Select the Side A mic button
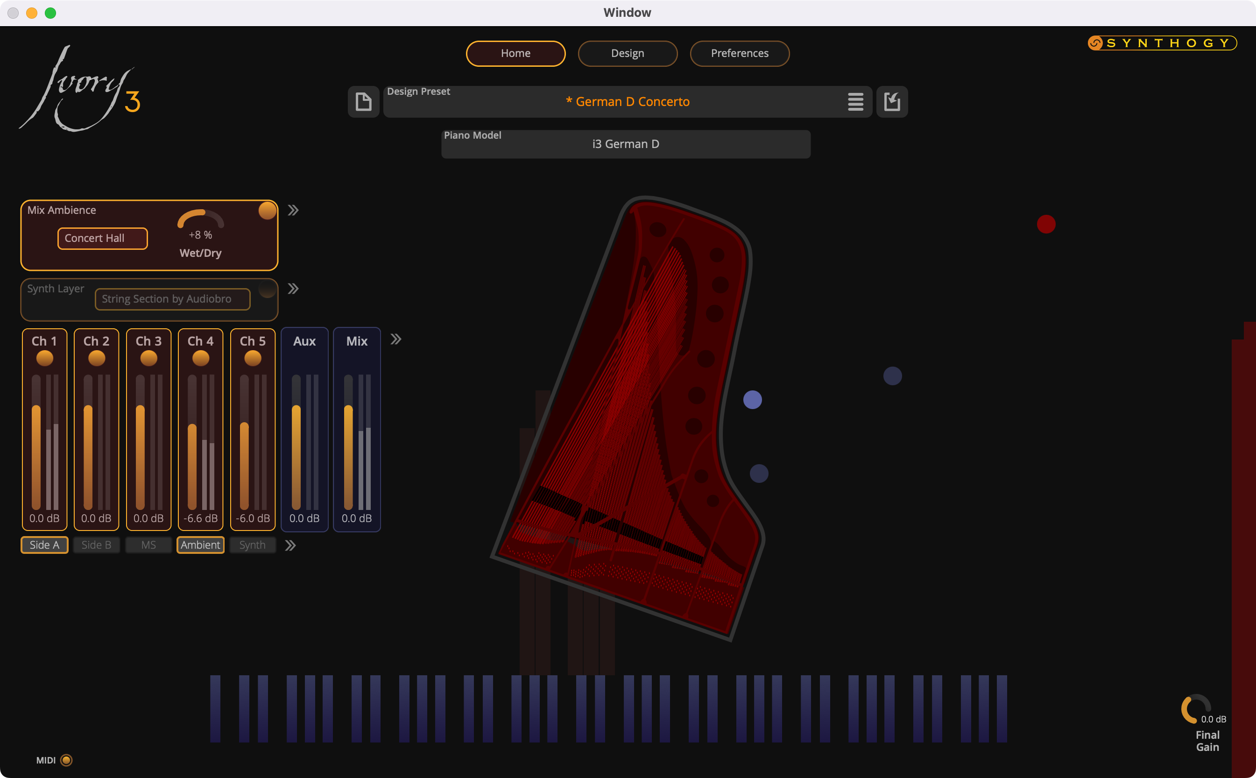 [44, 545]
